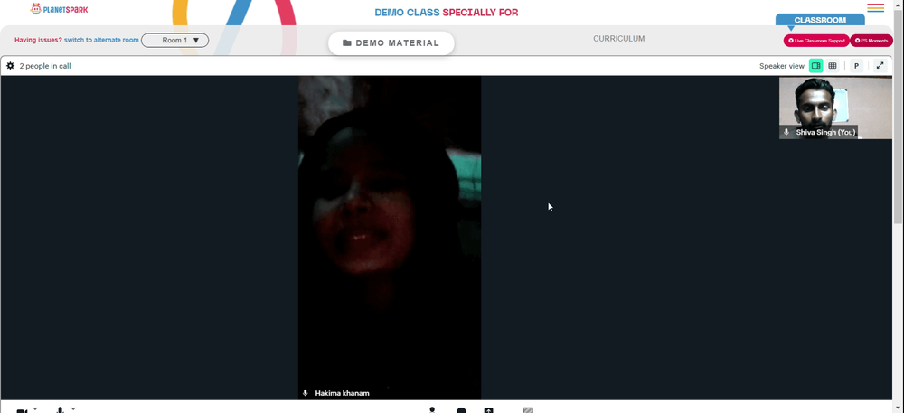Click the Hakima khanam video tile

(390, 238)
